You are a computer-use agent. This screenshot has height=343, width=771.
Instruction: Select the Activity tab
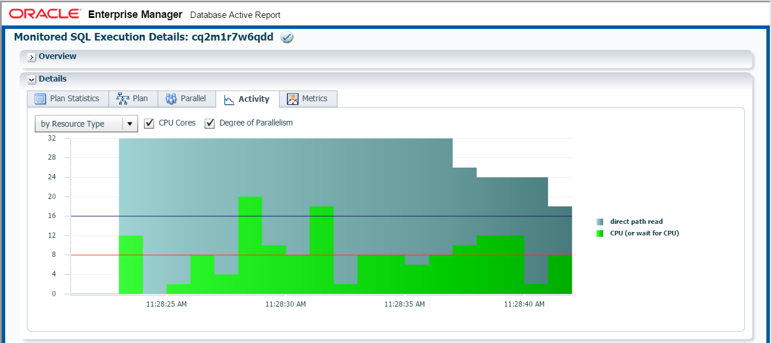click(247, 99)
